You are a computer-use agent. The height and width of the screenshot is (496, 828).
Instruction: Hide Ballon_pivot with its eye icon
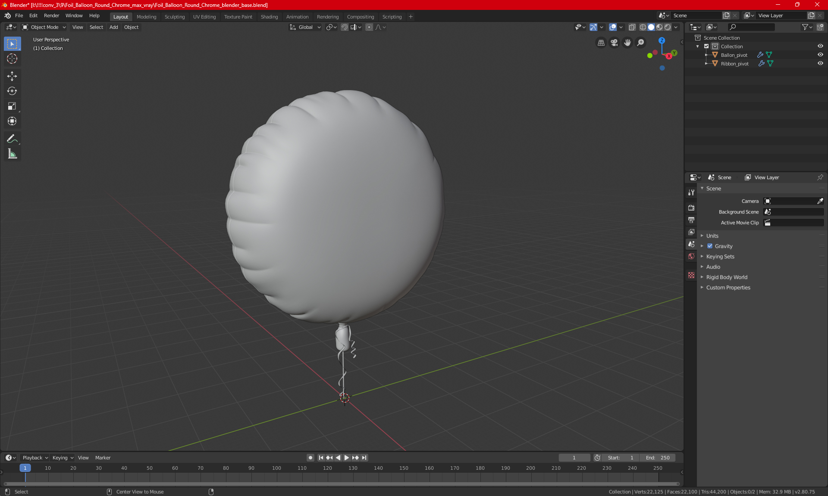tap(820, 55)
